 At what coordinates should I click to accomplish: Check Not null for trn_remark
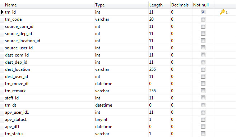tap(203, 90)
